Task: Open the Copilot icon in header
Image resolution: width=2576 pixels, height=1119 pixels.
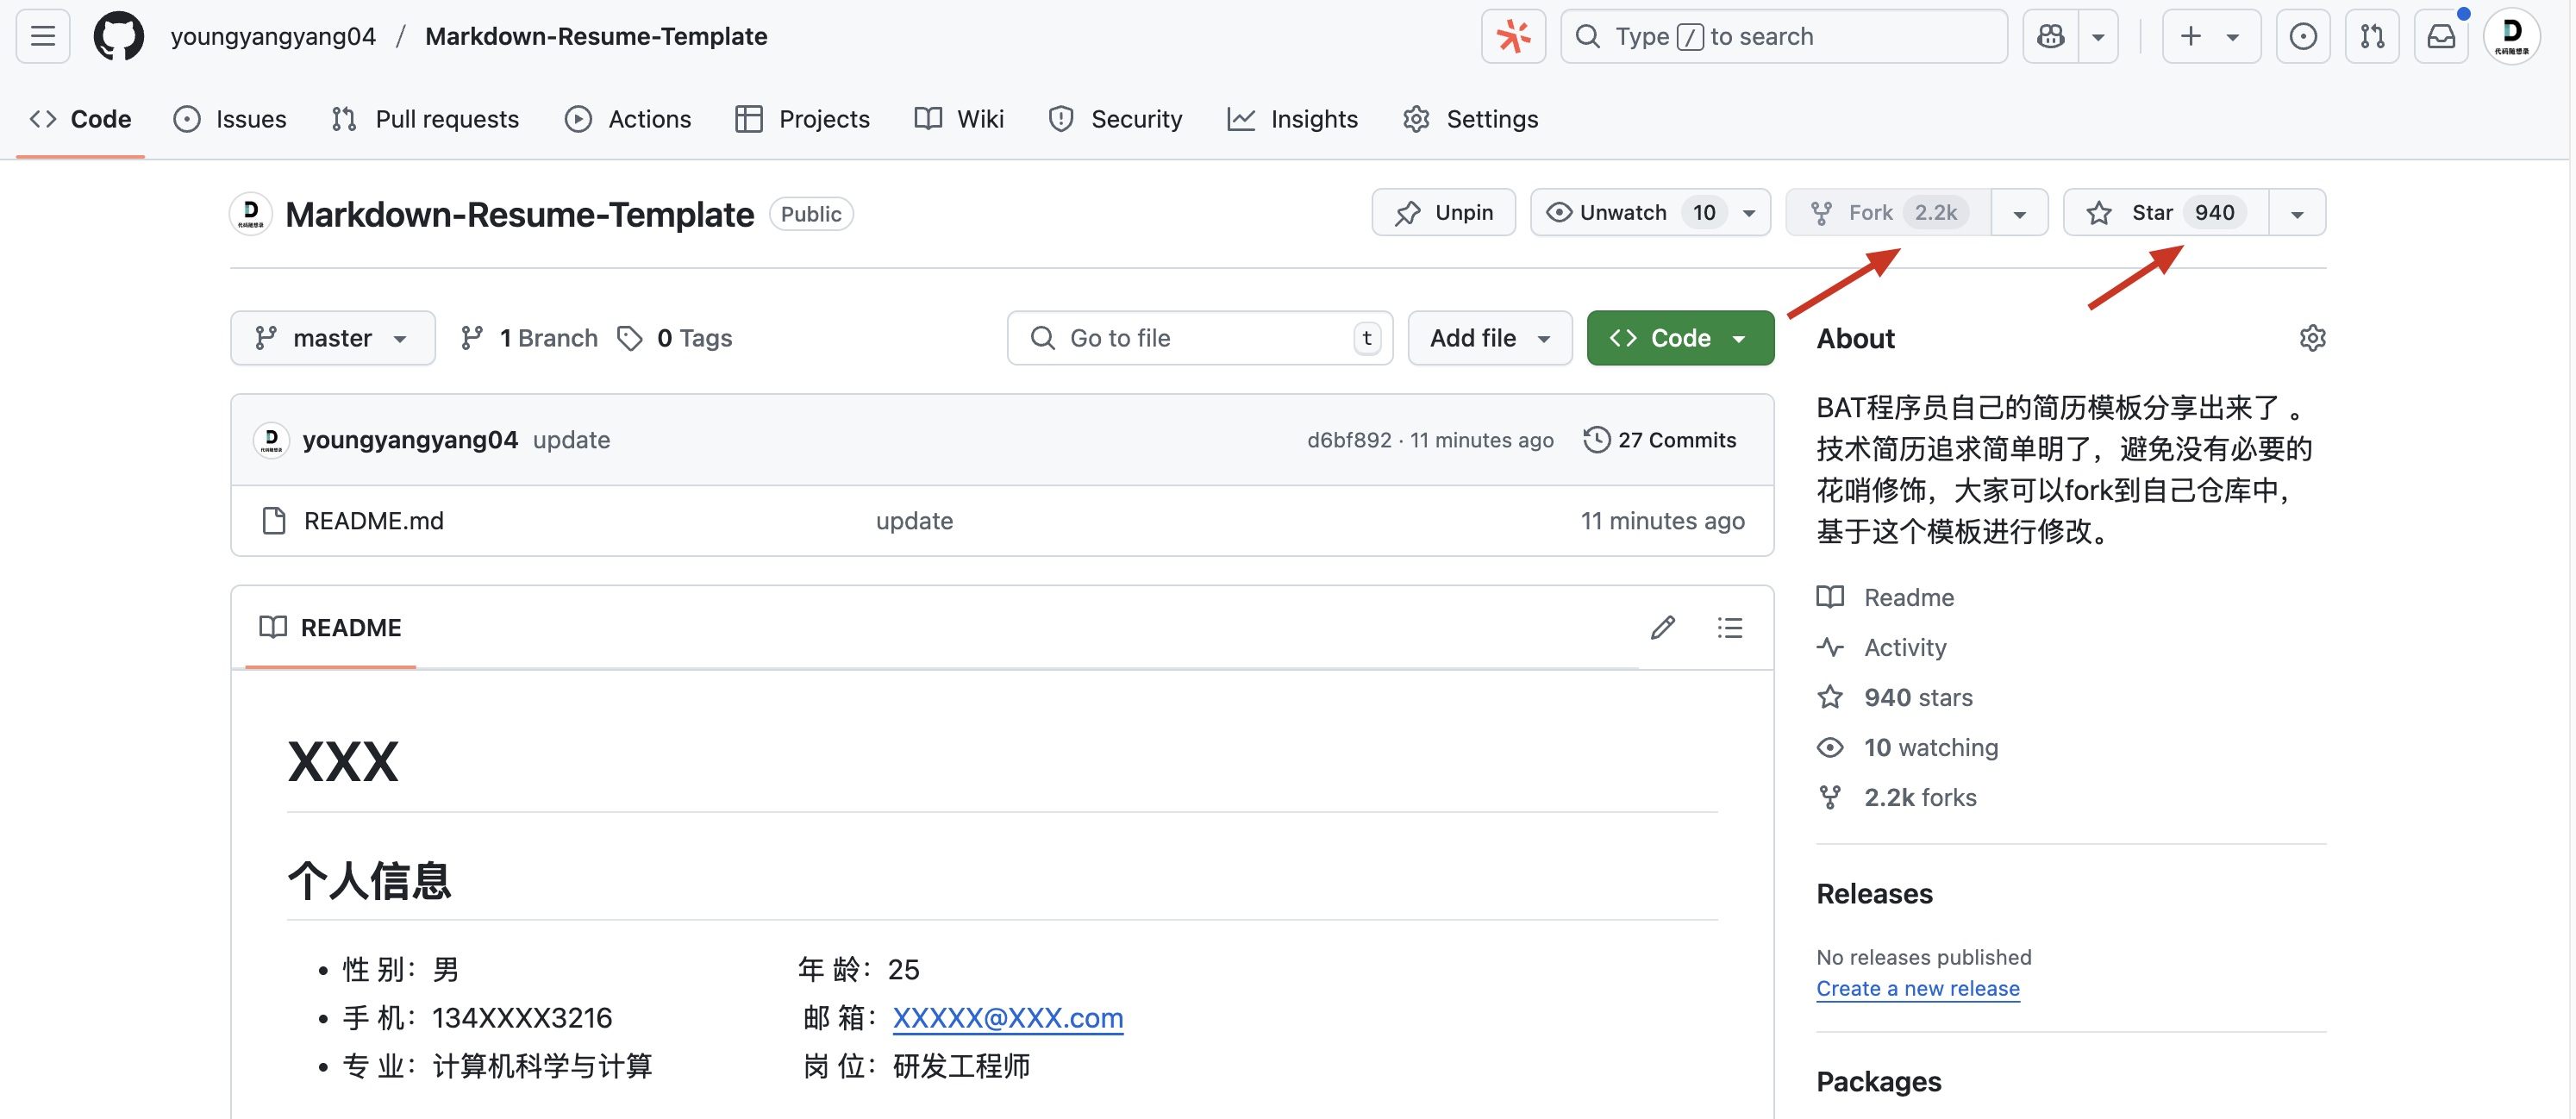Action: click(x=2050, y=36)
